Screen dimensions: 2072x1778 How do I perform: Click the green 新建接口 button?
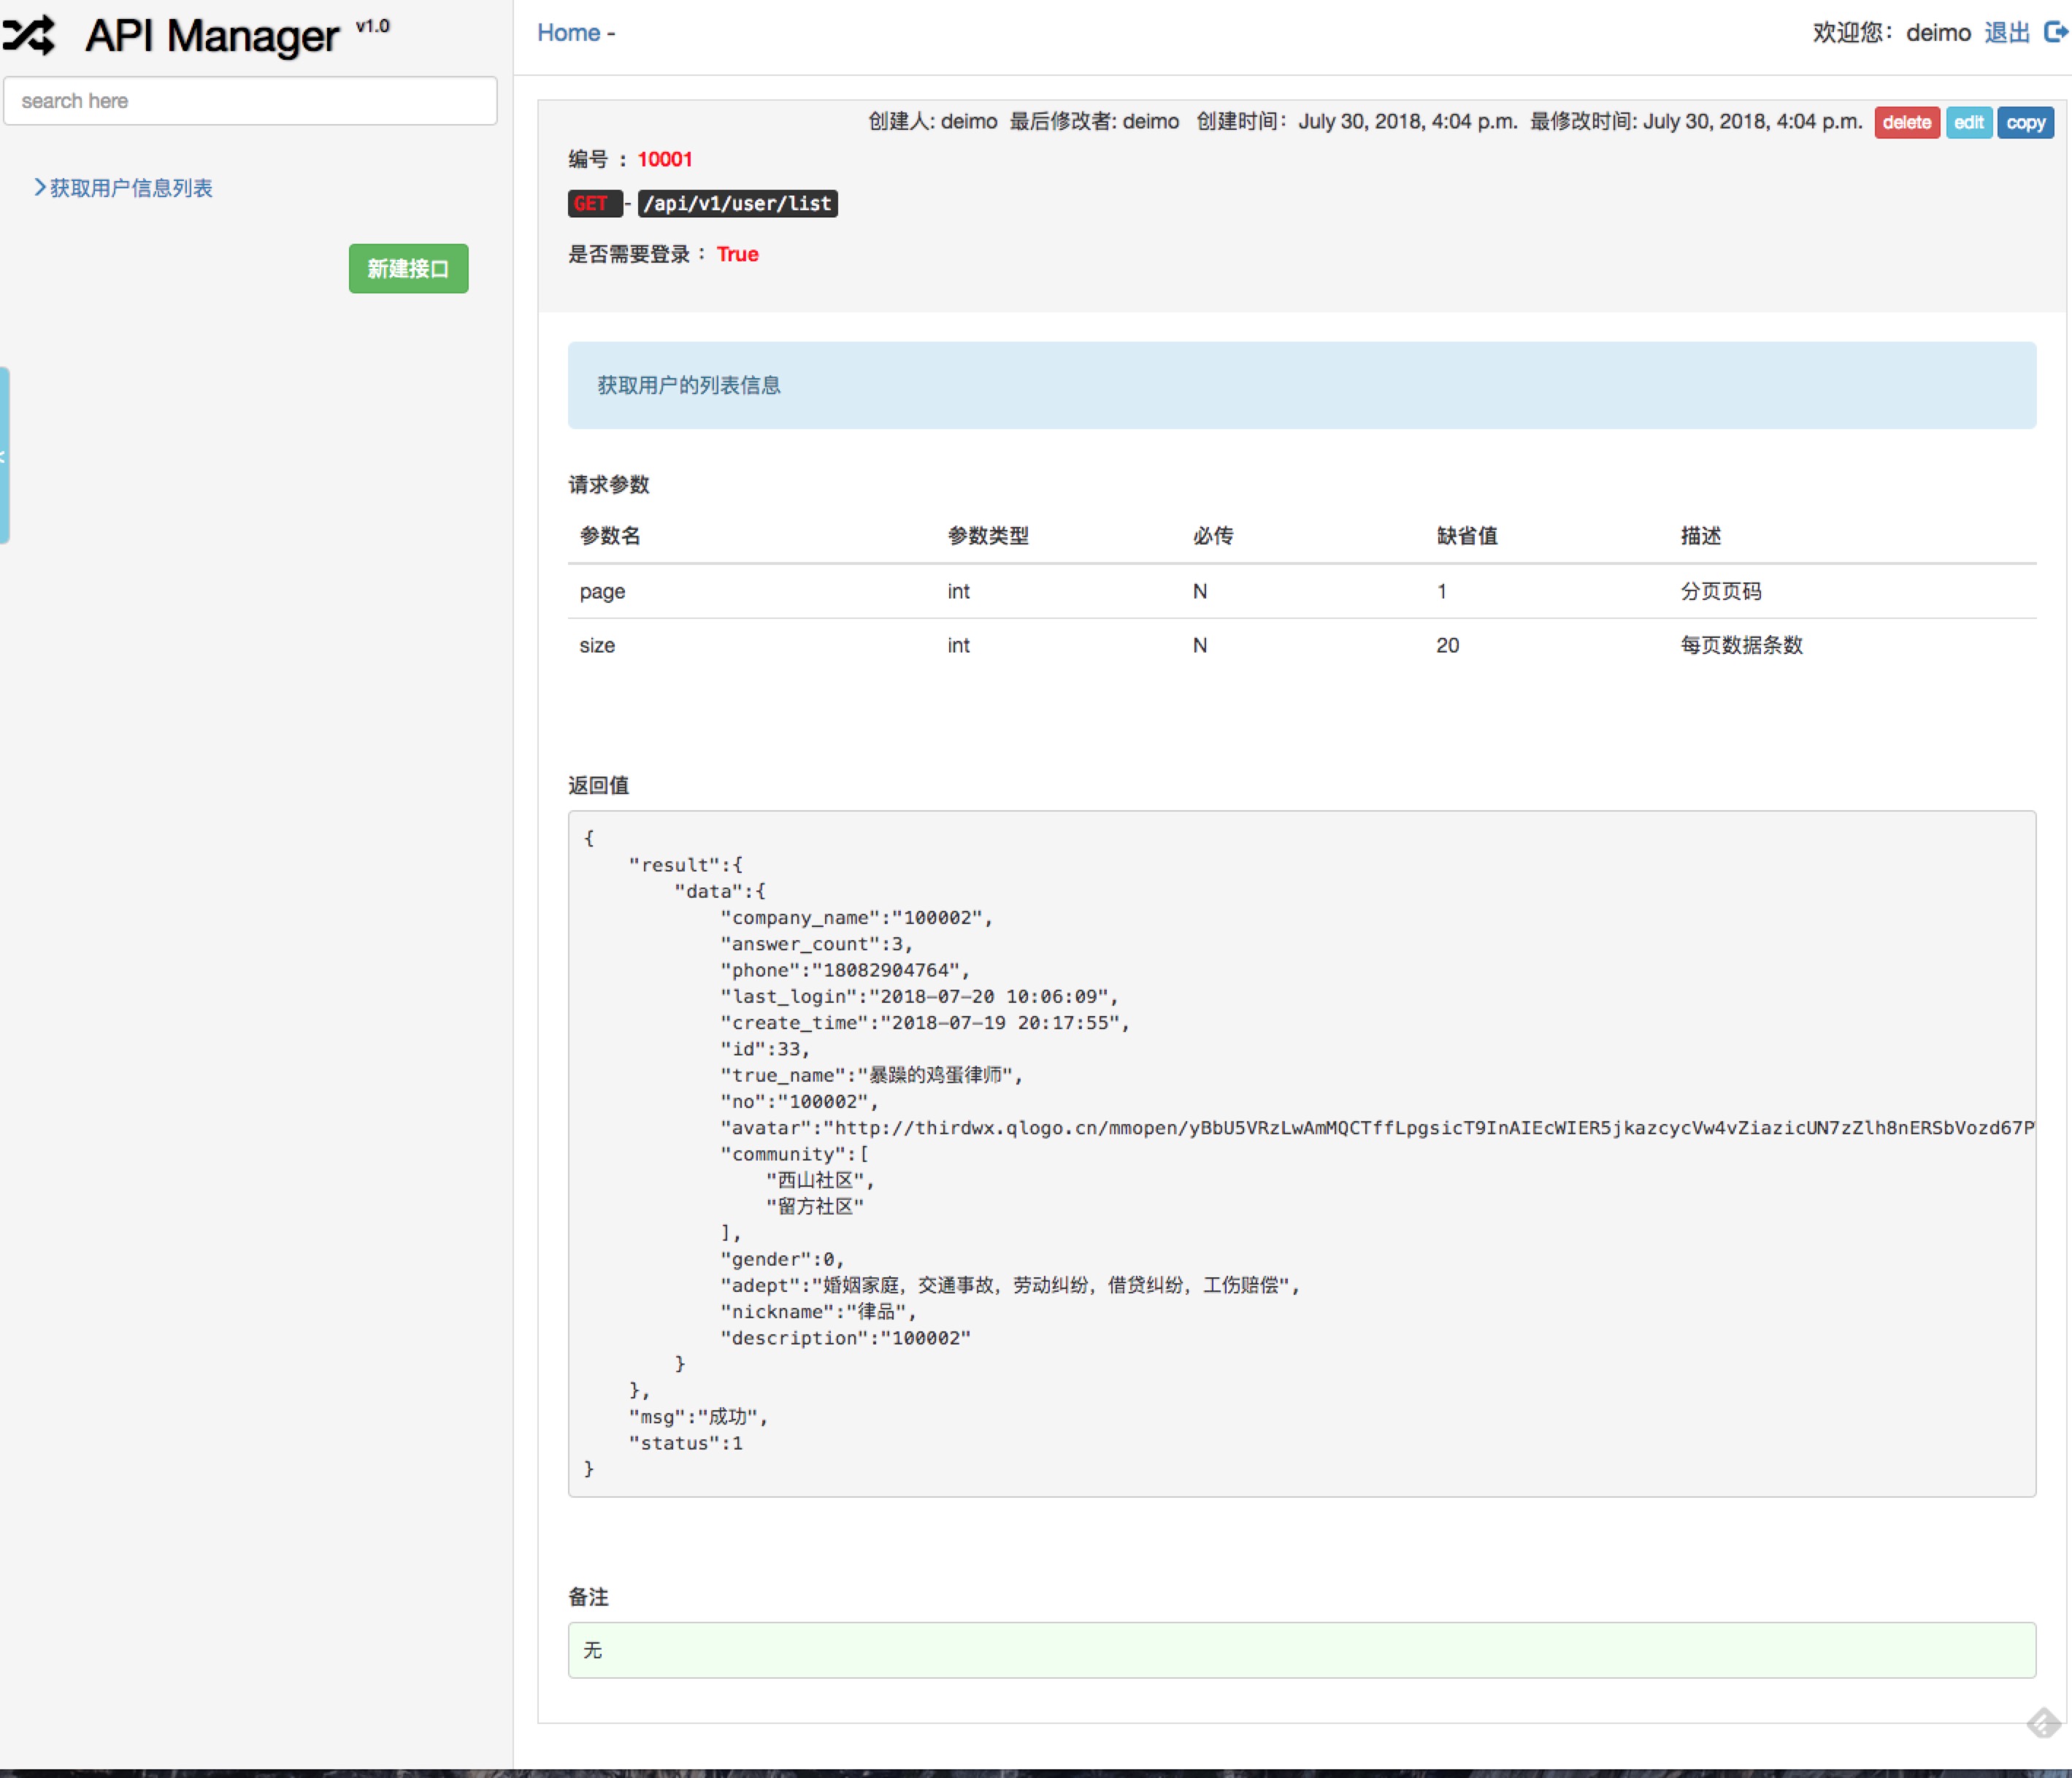point(408,269)
